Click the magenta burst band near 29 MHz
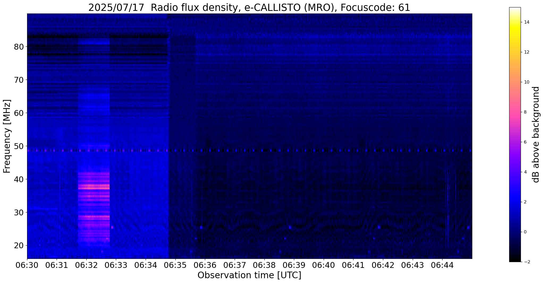The image size is (544, 283). (x=94, y=217)
